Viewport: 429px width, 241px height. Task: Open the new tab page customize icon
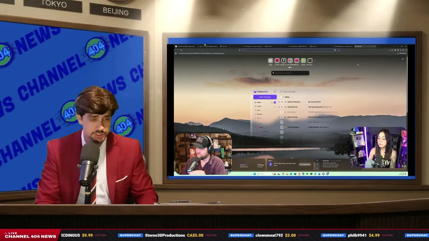point(403,59)
